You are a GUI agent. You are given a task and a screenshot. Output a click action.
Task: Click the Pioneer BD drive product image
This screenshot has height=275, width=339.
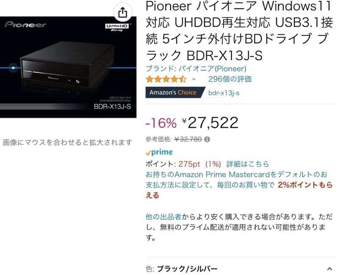click(x=68, y=67)
